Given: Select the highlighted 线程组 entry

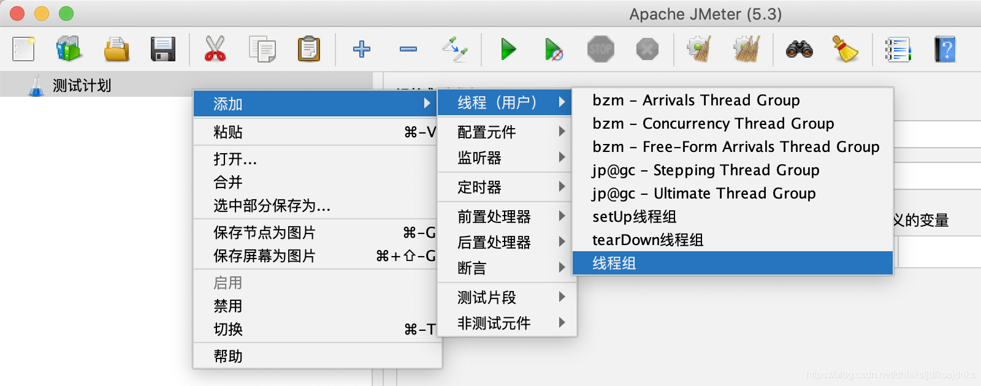Looking at the screenshot, I should 732,263.
